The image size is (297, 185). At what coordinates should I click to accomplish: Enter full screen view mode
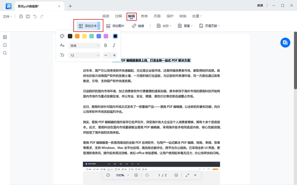click(x=187, y=175)
